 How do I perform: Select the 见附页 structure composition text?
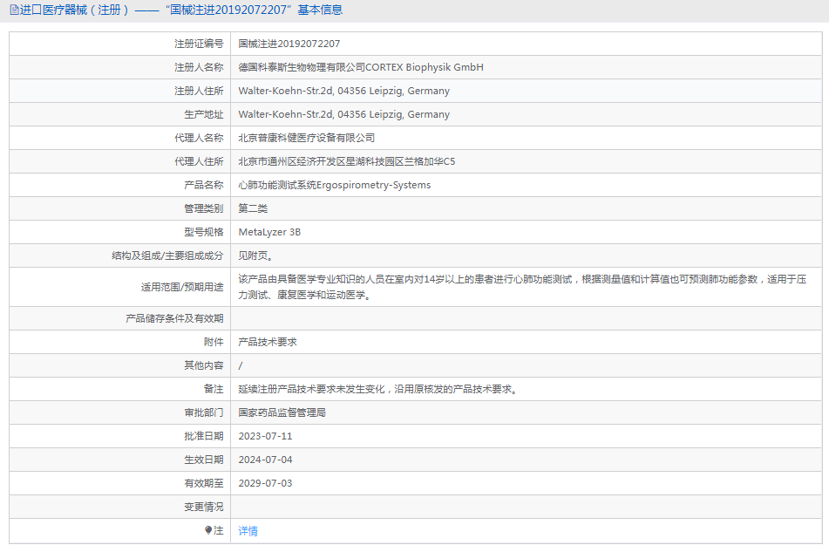tap(256, 255)
